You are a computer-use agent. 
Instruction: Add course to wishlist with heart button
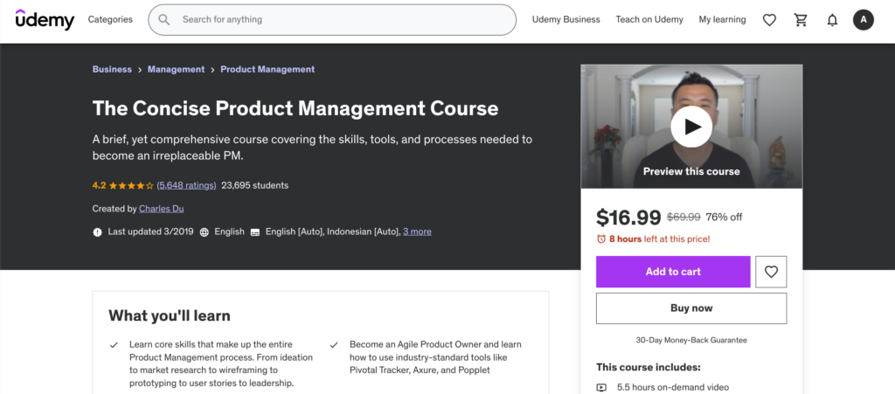pos(771,272)
